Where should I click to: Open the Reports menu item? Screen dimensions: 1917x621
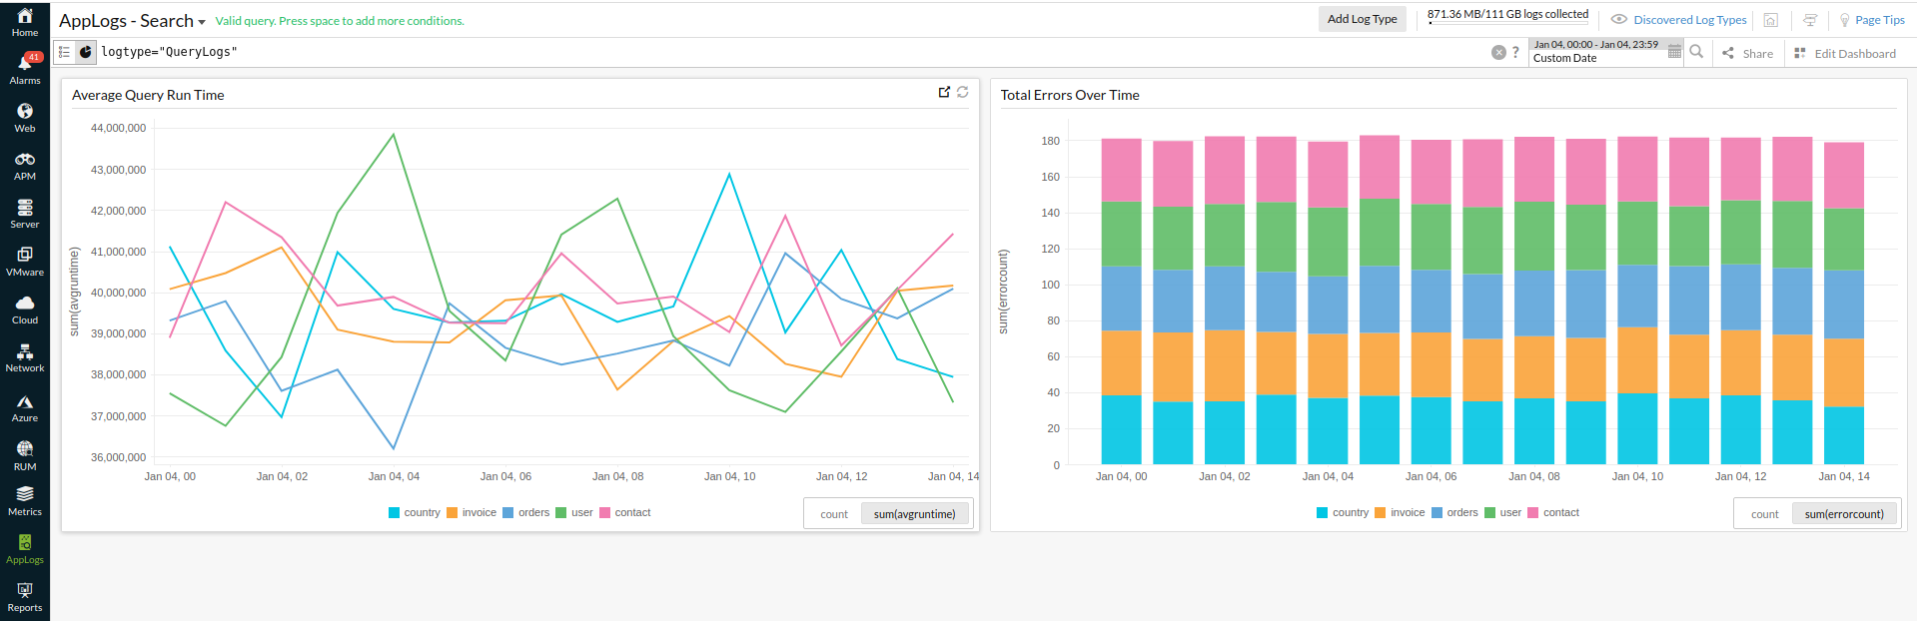(x=25, y=597)
